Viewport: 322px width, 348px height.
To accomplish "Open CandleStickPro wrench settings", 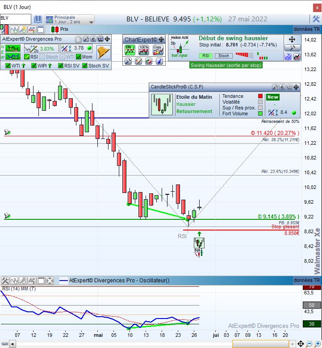I will [275, 87].
